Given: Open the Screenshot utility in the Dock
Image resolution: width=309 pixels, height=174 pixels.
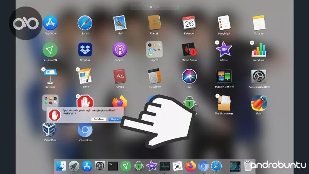Looking at the screenshot, I should [x=177, y=166].
